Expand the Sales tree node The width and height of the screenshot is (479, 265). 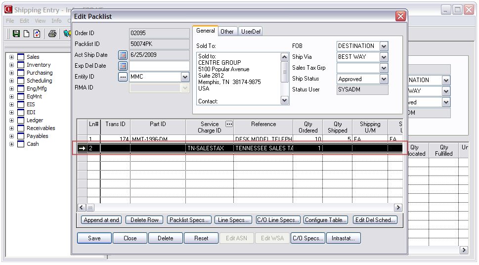tap(11, 57)
